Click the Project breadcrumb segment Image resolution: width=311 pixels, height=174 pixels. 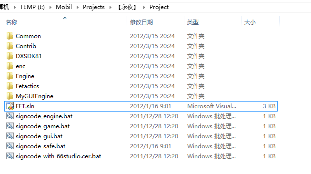tap(159, 7)
